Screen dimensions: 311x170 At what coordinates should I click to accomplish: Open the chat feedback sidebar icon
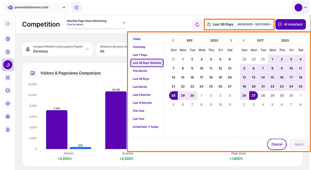(x=8, y=91)
